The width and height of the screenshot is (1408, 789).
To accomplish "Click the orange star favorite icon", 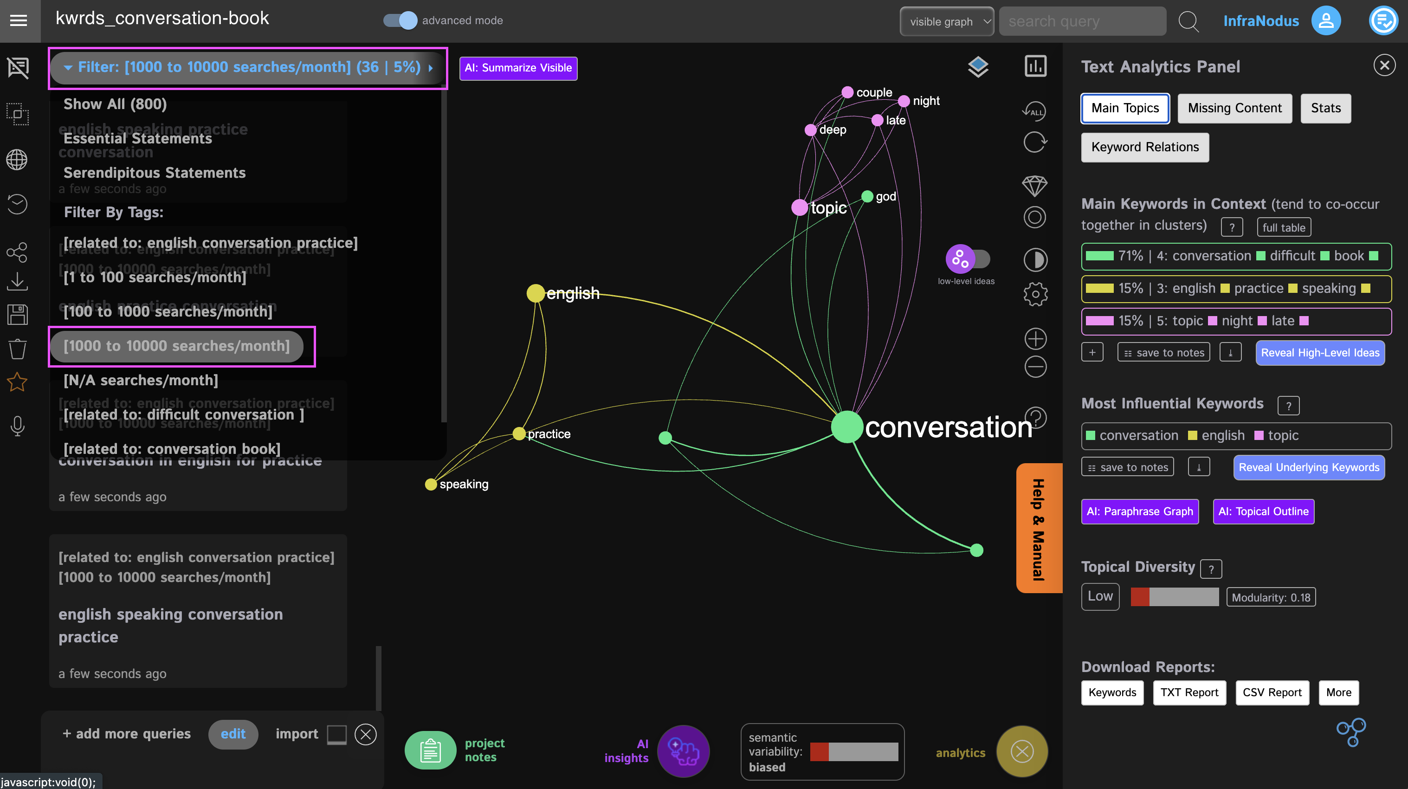I will click(x=17, y=382).
